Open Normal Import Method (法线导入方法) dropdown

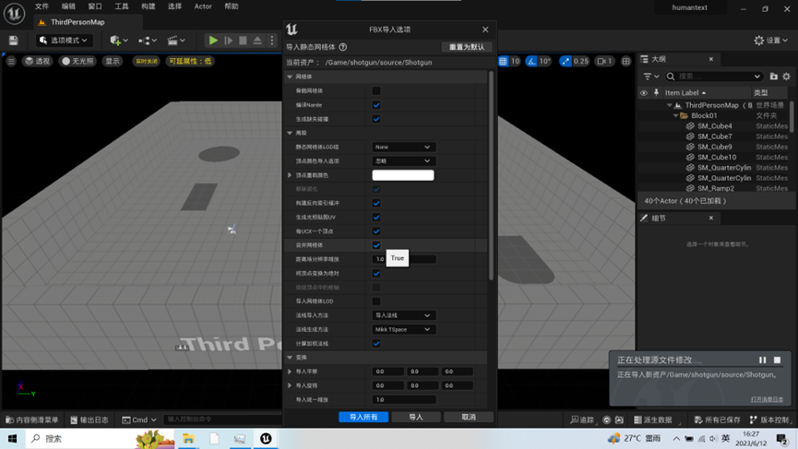click(x=402, y=315)
